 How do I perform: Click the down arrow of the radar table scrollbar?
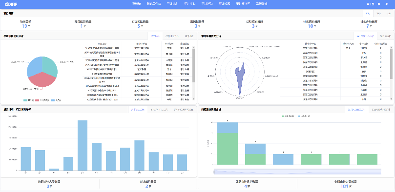click(391, 99)
